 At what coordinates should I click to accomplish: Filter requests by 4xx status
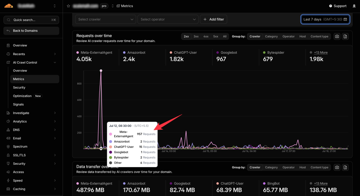(x=206, y=37)
